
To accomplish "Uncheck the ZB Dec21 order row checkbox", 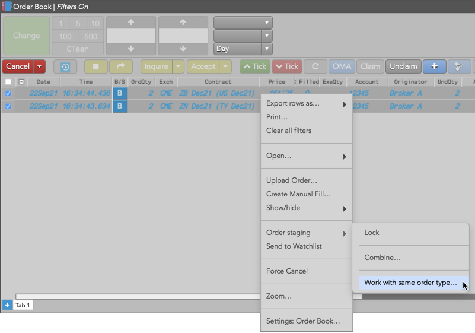I will 8,93.
